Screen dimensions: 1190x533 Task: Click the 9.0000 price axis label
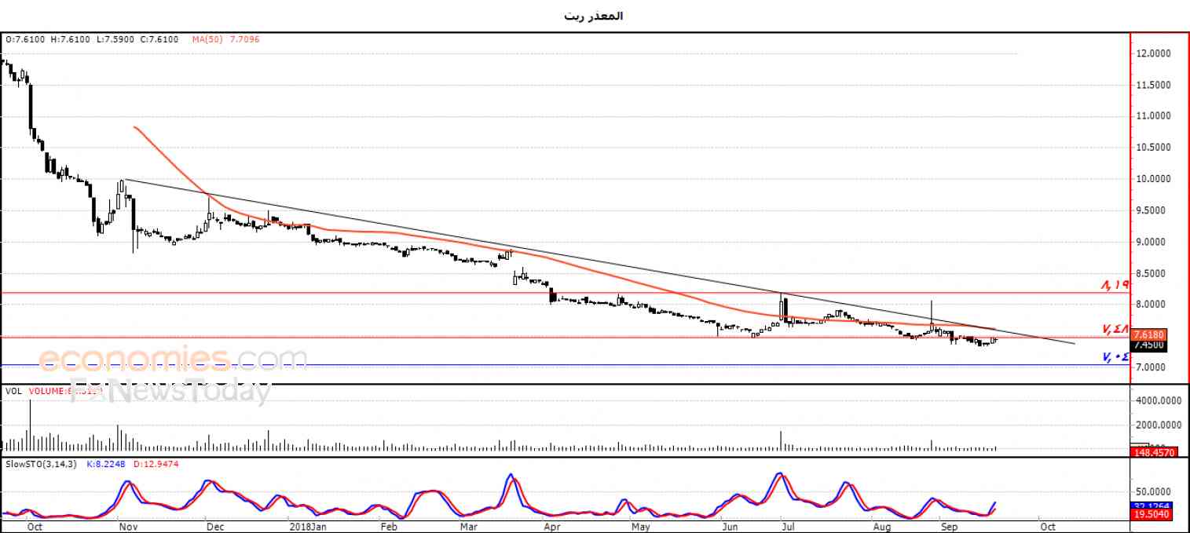1150,242
